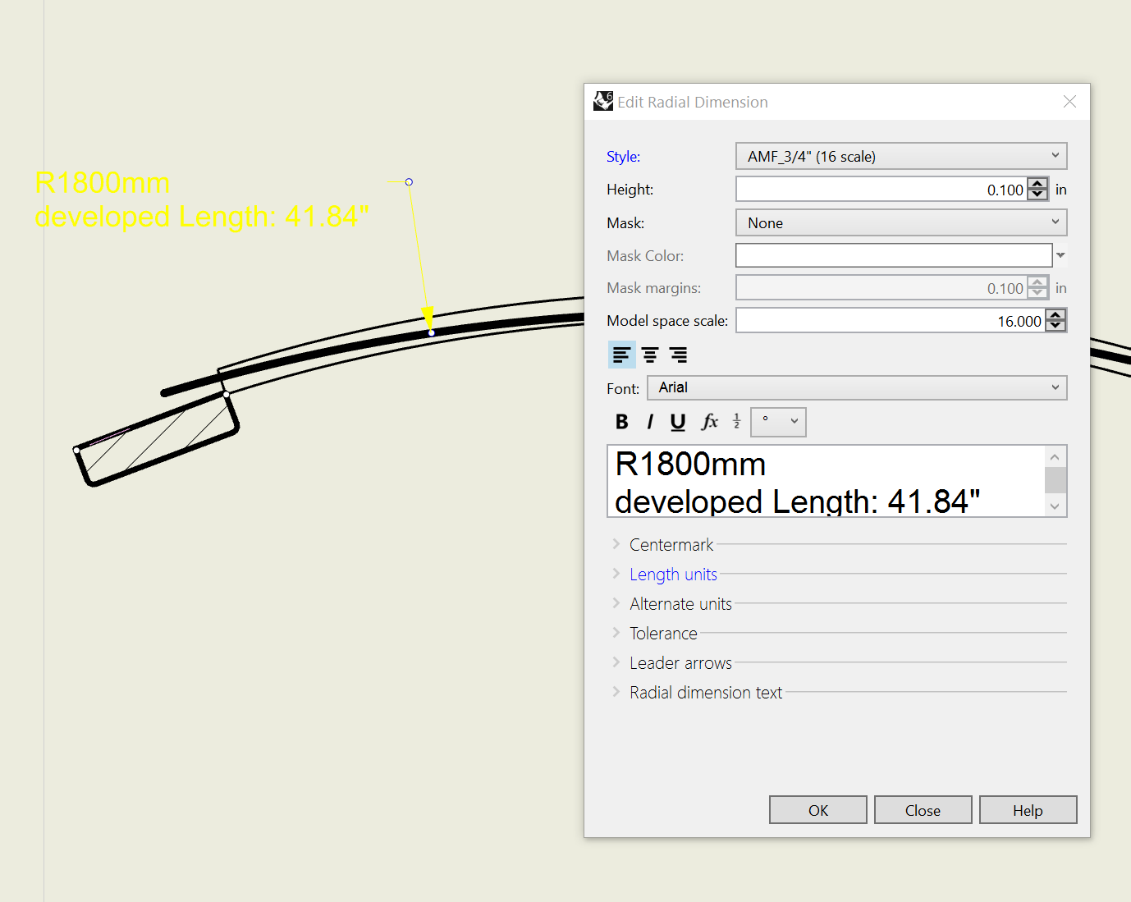Increase the Height value with up arrow
The width and height of the screenshot is (1131, 902).
tap(1037, 184)
